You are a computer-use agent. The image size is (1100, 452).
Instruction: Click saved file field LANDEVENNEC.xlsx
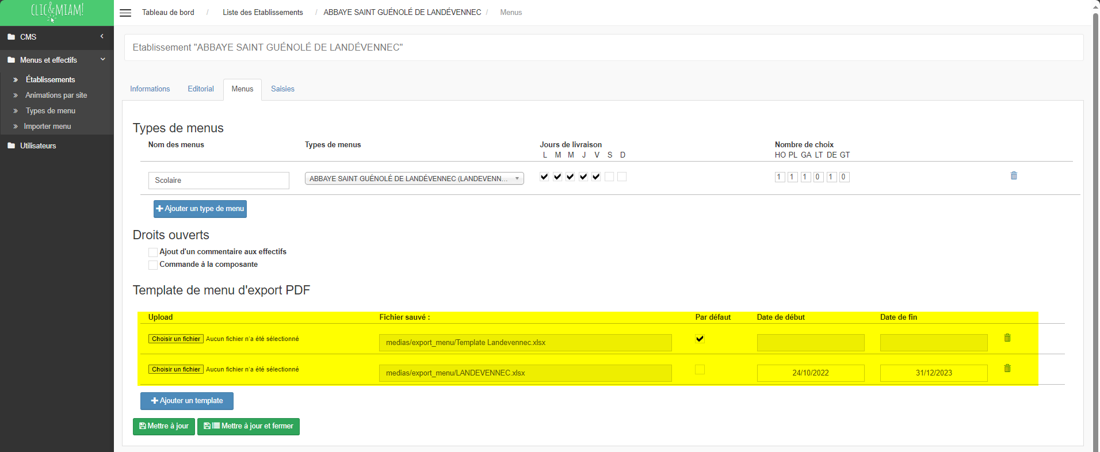point(525,373)
